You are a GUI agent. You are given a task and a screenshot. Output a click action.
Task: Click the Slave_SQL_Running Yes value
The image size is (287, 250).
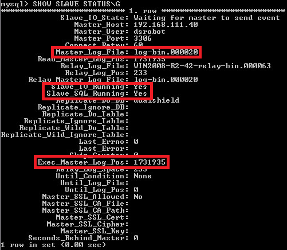coord(140,93)
